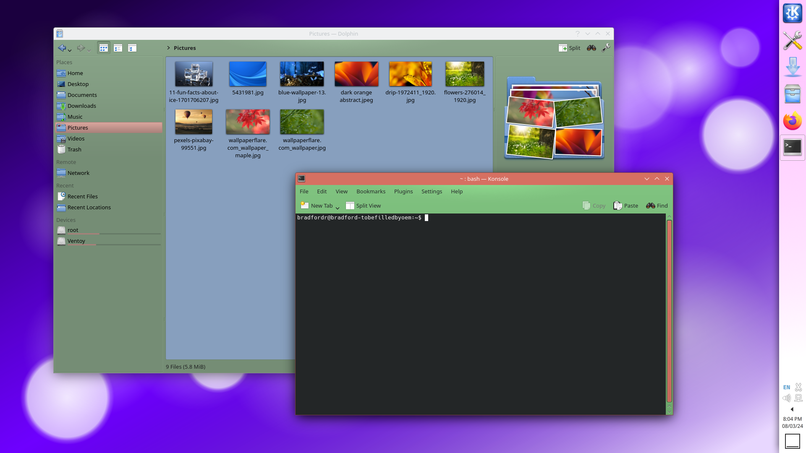Open Downloads in Dolphin Places panel
Image resolution: width=806 pixels, height=453 pixels.
tap(109, 106)
